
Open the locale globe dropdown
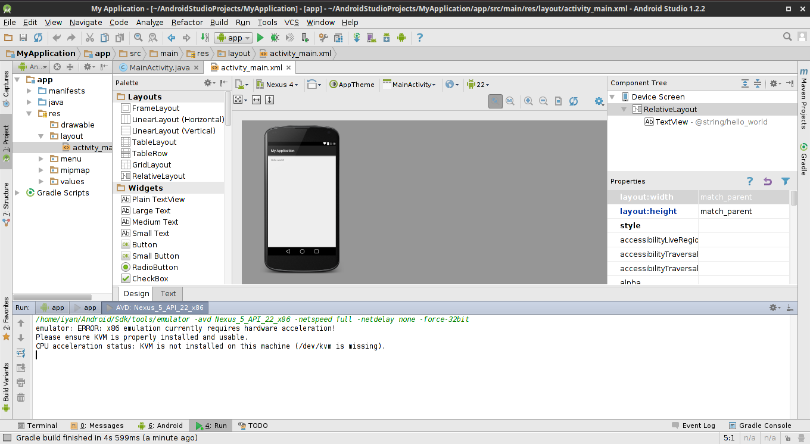(452, 85)
